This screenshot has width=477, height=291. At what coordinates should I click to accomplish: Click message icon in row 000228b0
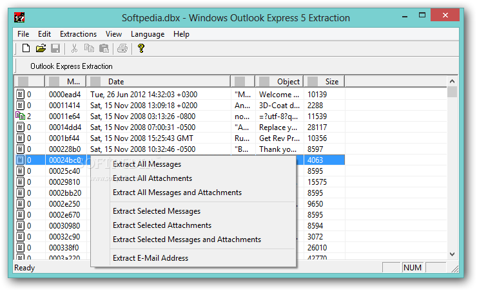pyautogui.click(x=20, y=149)
